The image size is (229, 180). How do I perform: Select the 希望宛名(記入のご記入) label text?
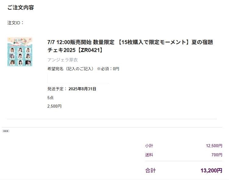coord(70,69)
